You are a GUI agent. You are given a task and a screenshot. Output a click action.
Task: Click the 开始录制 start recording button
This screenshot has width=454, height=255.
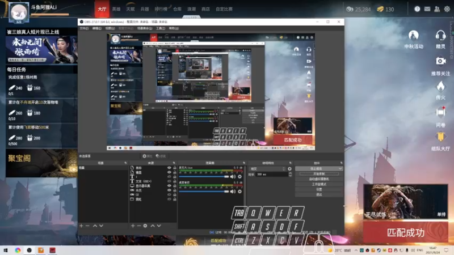point(319,174)
